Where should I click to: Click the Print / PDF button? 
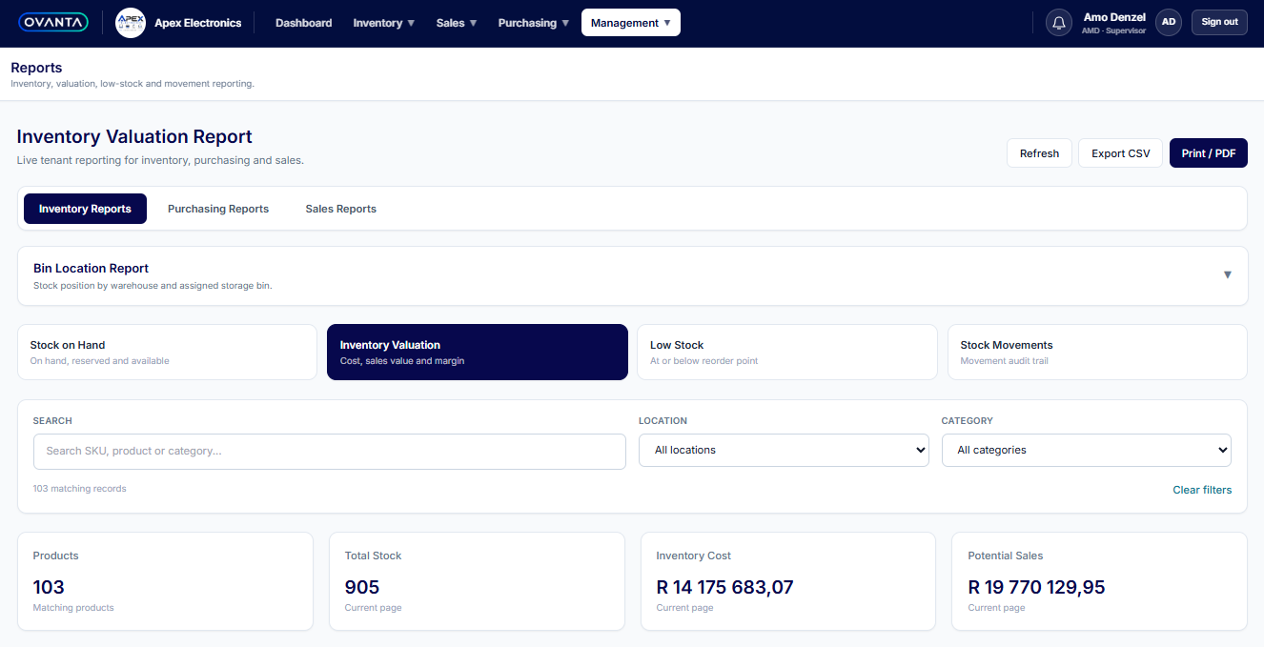pyautogui.click(x=1208, y=153)
